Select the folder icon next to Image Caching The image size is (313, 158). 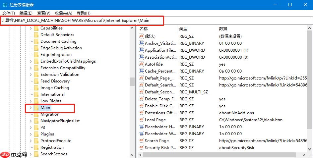point(36,88)
